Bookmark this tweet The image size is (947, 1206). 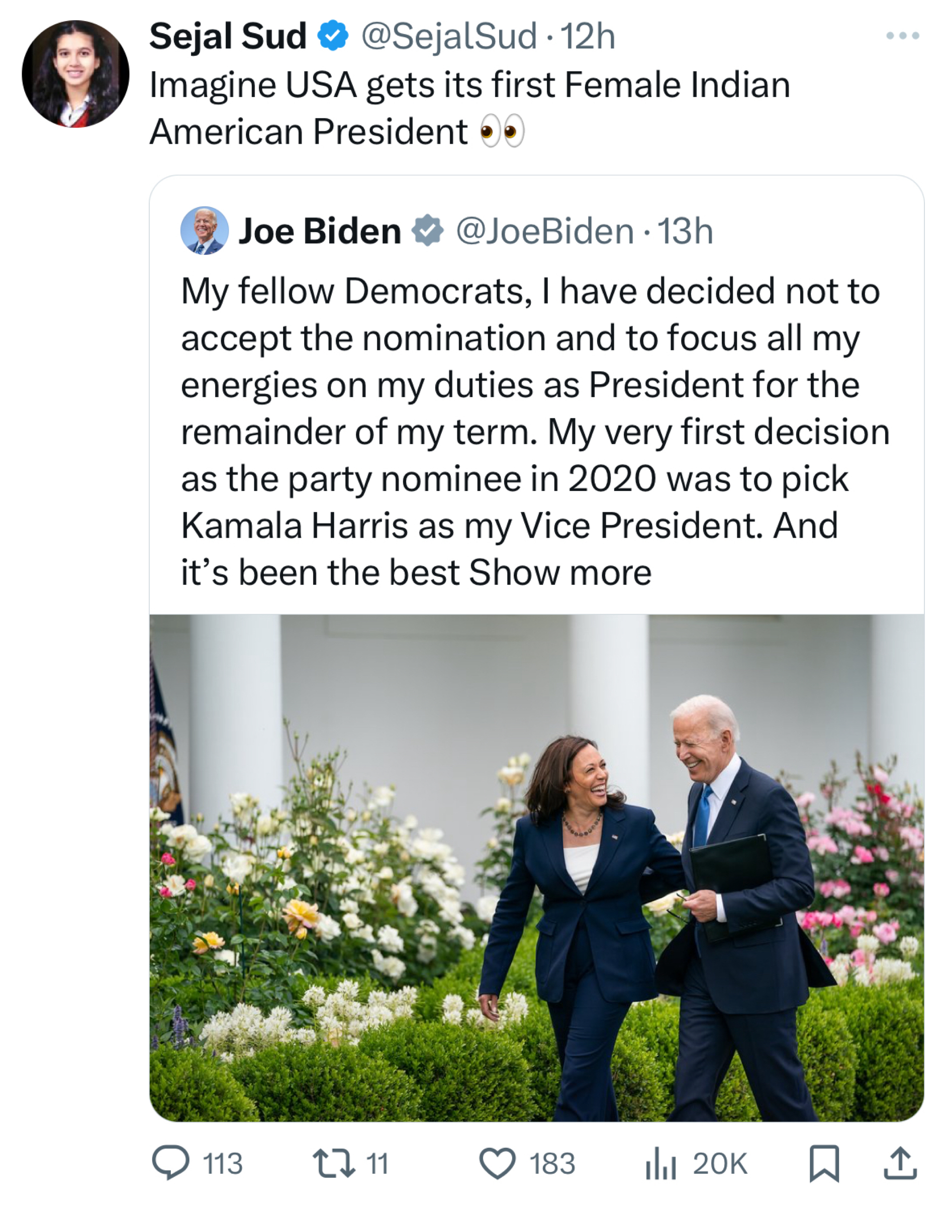click(824, 1163)
